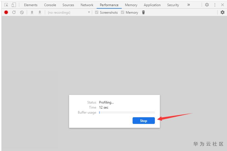Click the 'Status' label in the dialog
The width and height of the screenshot is (227, 151).
pyautogui.click(x=92, y=102)
